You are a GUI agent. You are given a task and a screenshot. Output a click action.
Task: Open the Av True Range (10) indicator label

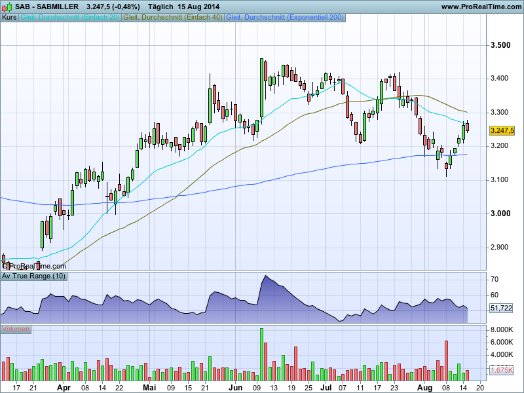click(34, 276)
